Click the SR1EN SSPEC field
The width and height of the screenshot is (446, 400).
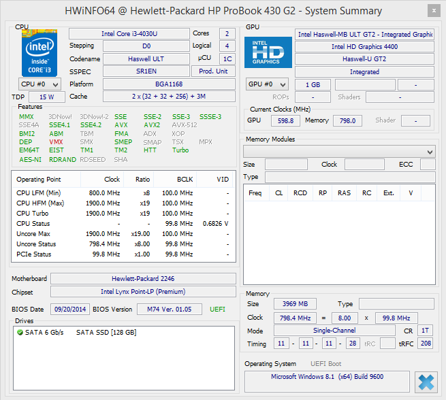[146, 71]
